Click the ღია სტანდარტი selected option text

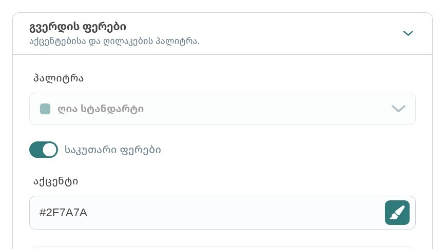tap(101, 109)
